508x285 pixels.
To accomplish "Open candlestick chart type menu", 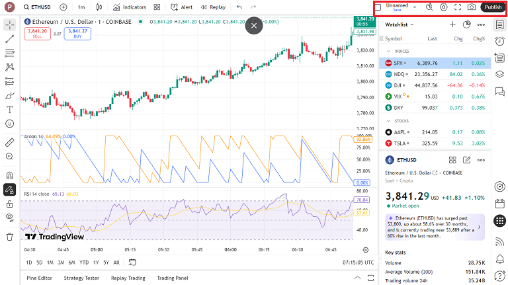I will tap(99, 7).
